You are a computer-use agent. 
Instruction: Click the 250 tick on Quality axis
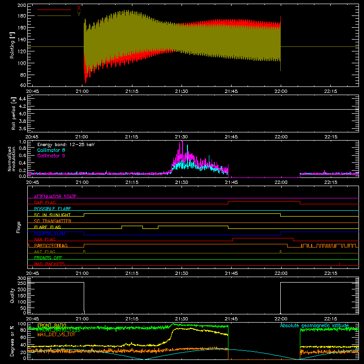[22, 283]
